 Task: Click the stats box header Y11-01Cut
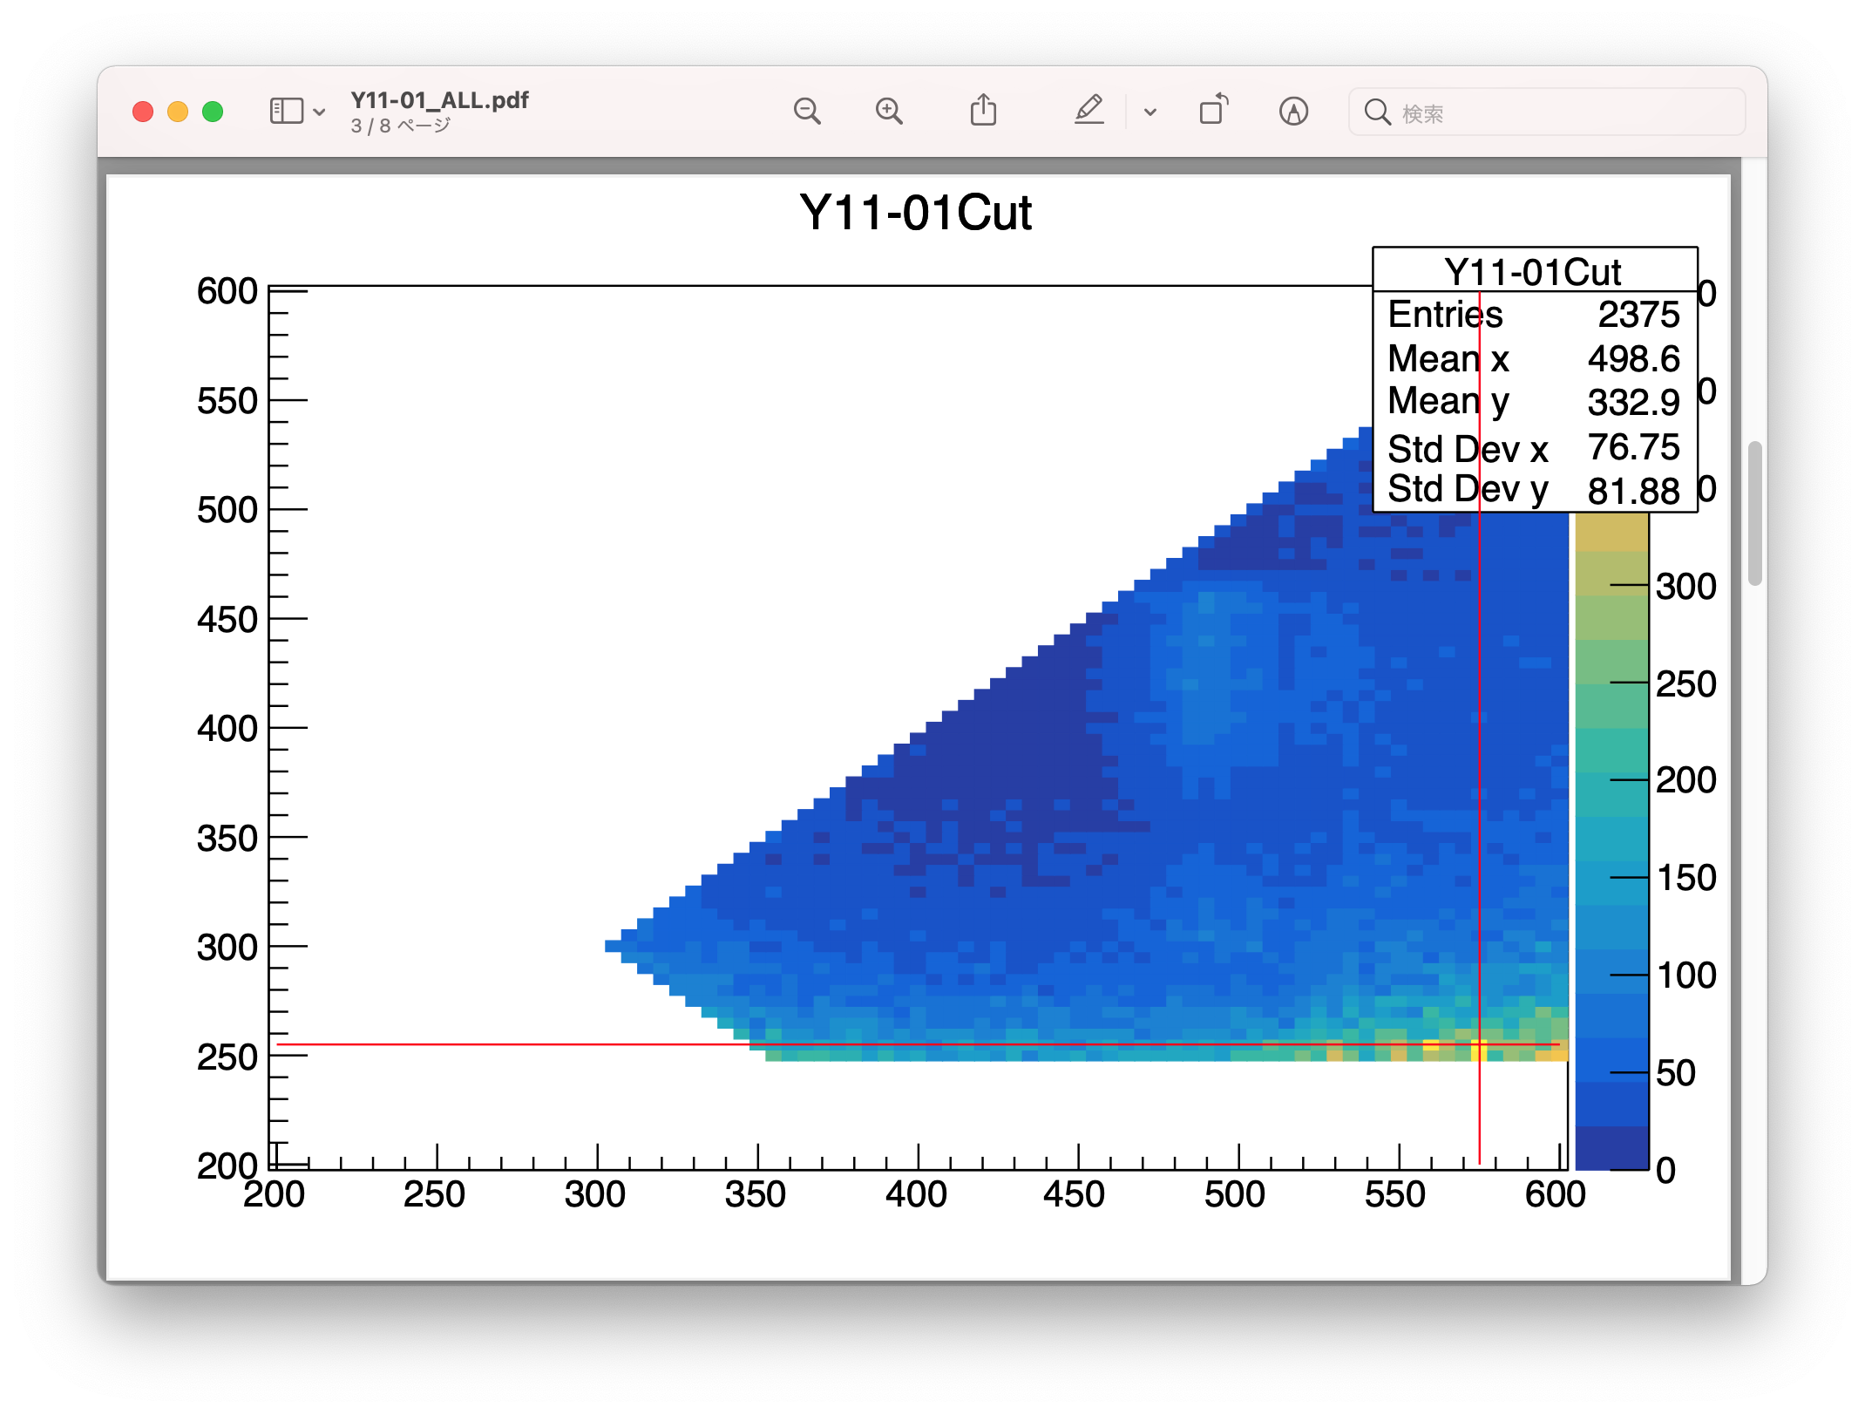(x=1533, y=272)
